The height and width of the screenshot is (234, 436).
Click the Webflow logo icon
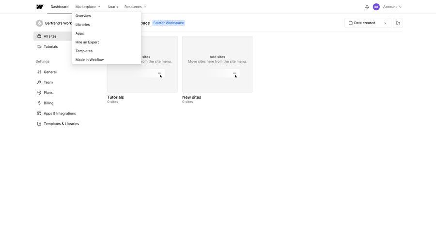coord(40,7)
